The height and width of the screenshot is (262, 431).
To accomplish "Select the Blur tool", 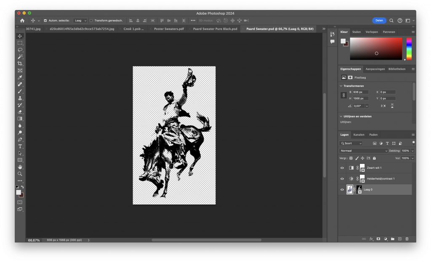I will coord(20,126).
